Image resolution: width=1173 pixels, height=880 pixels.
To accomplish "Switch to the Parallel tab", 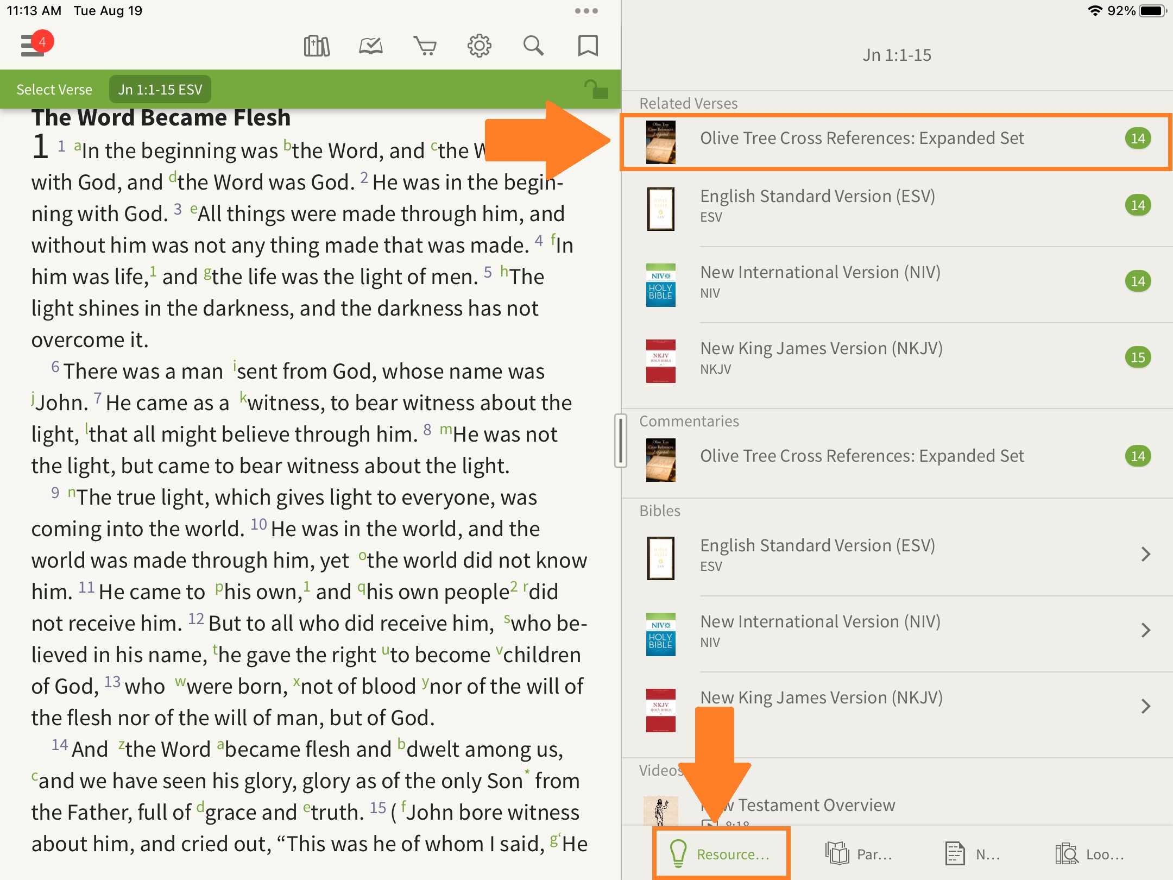I will point(859,854).
